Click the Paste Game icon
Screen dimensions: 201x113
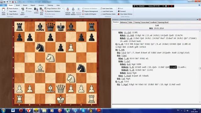(3, 11)
